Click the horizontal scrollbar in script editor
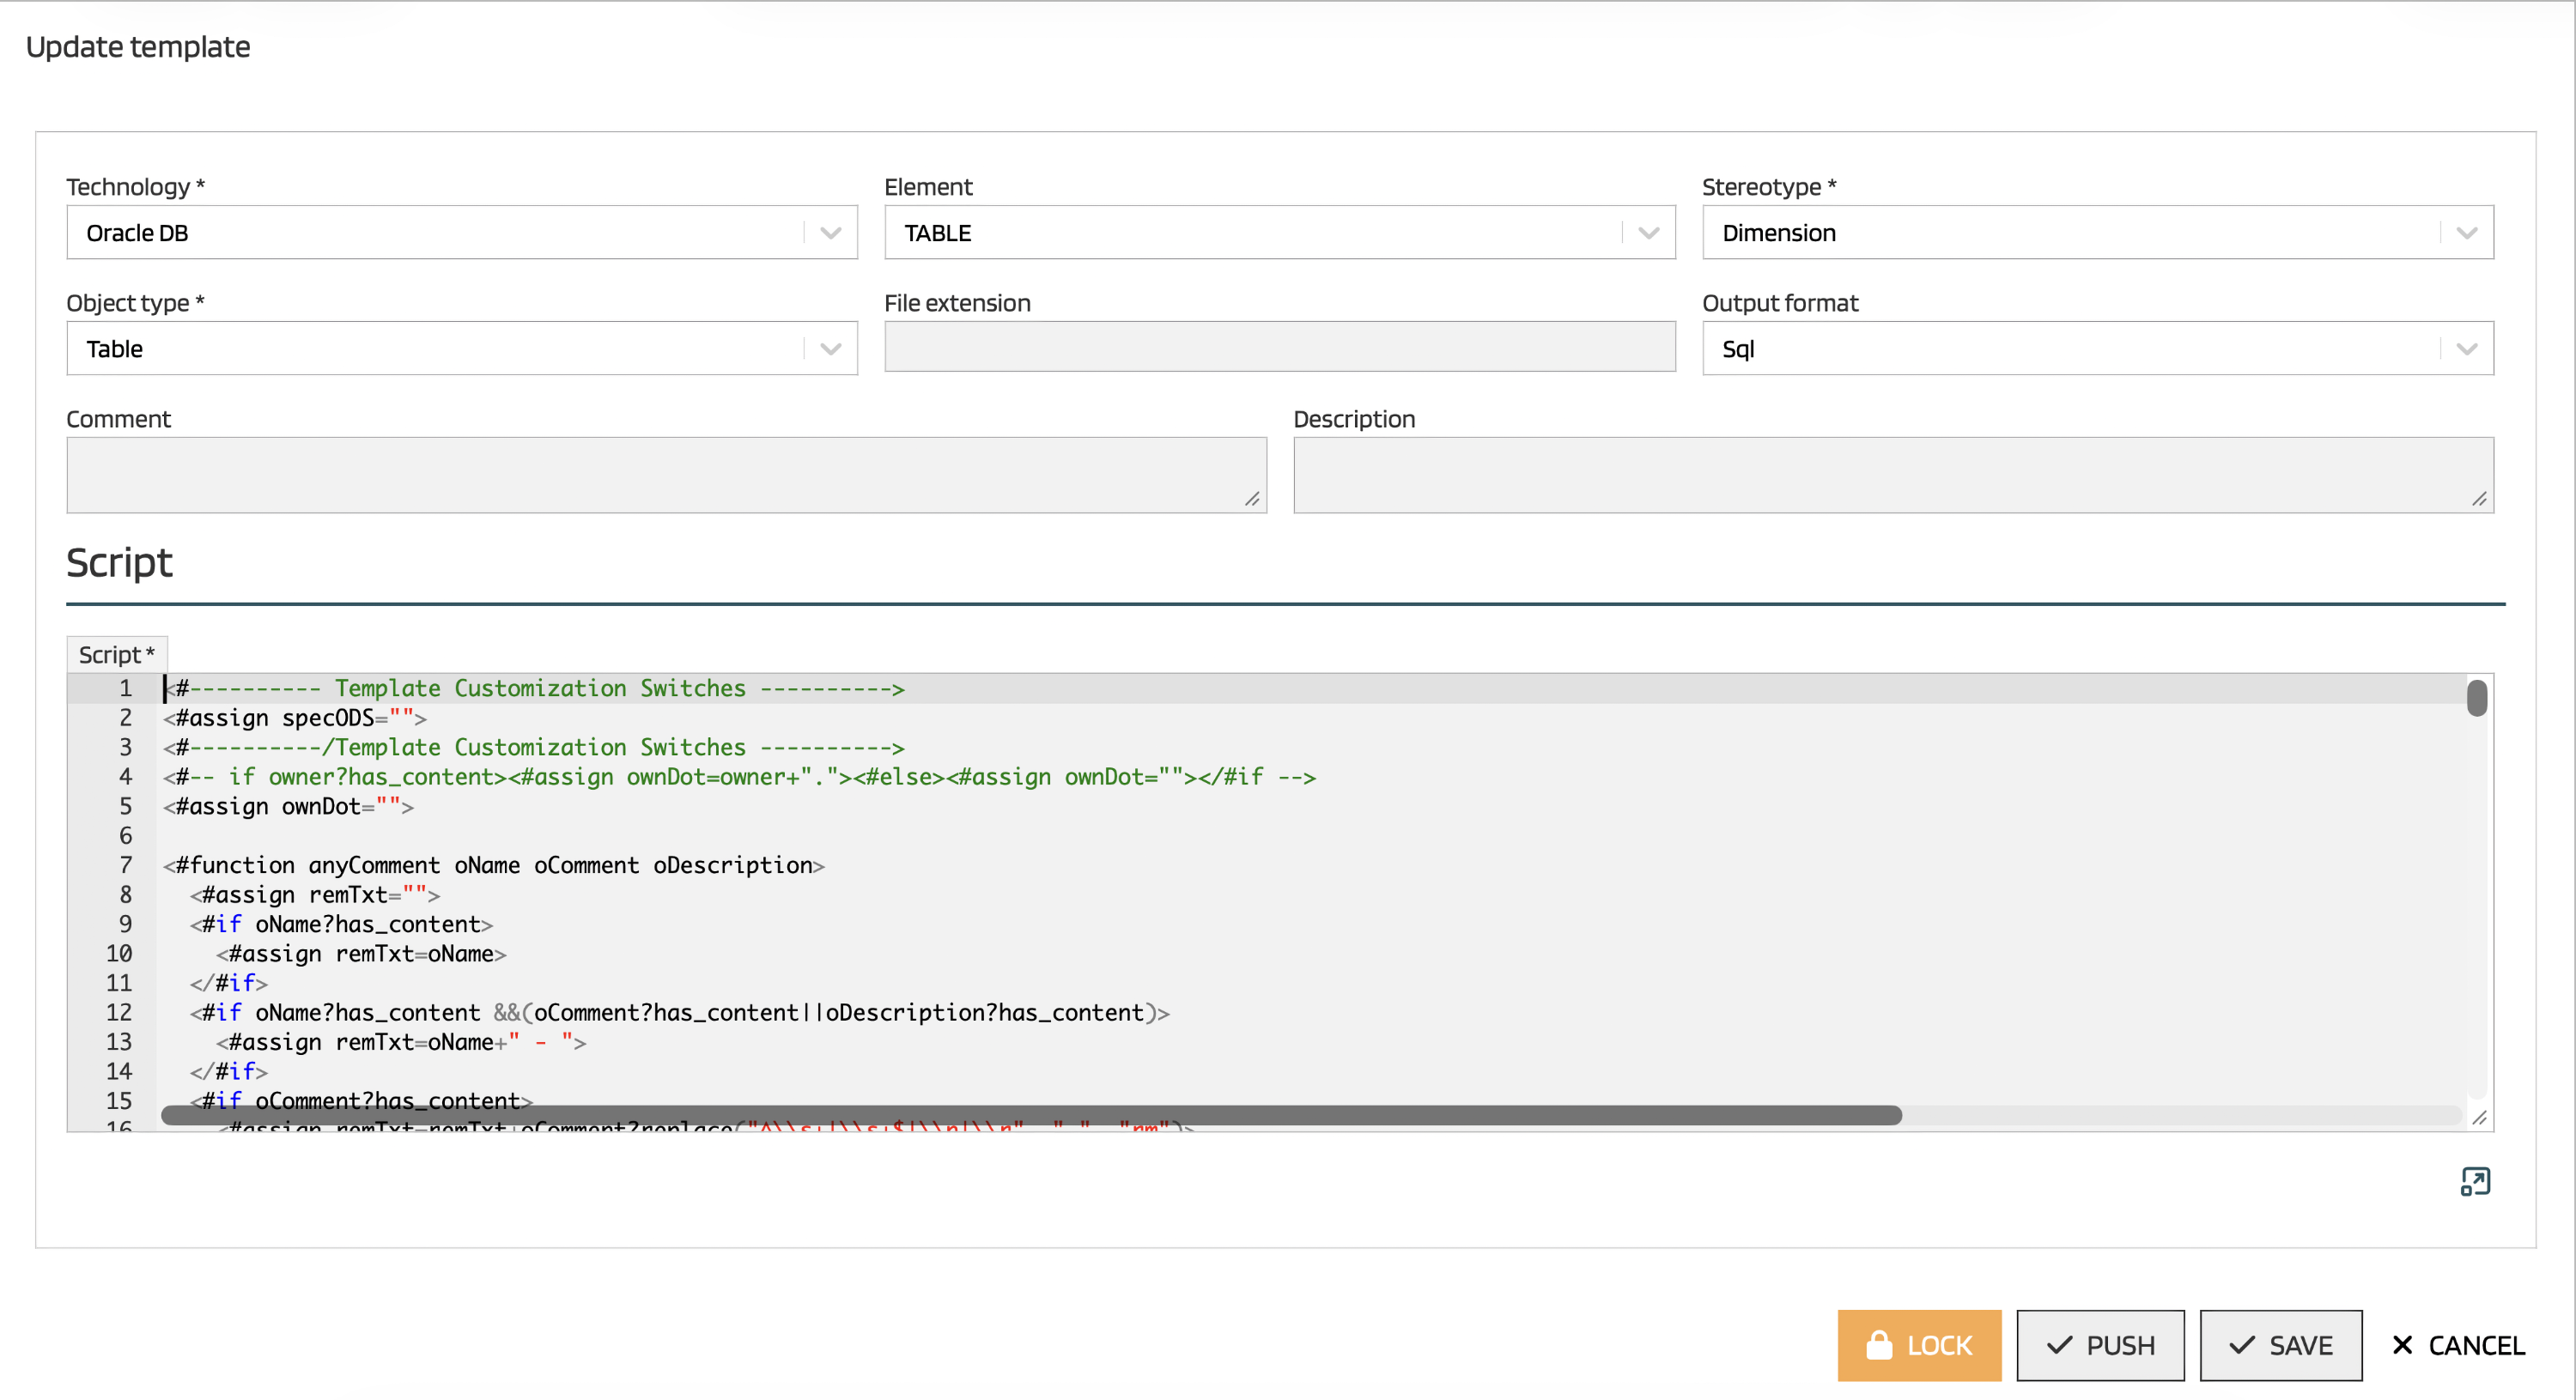2576x1400 pixels. point(1030,1115)
